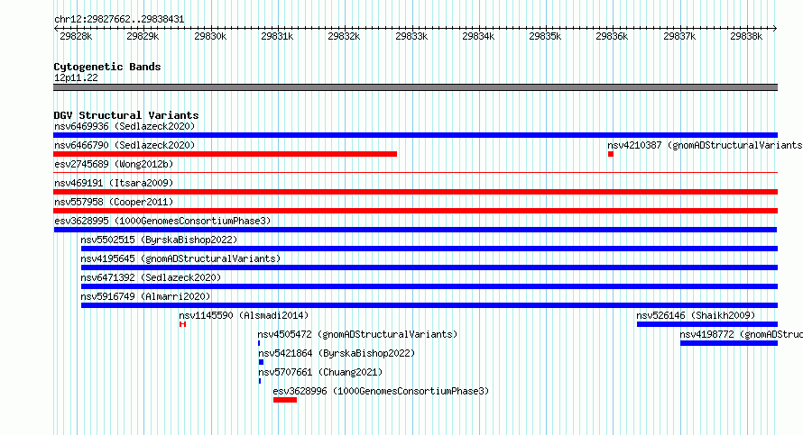The image size is (803, 435).
Task: Click the 29830k ruler position
Action: point(210,36)
